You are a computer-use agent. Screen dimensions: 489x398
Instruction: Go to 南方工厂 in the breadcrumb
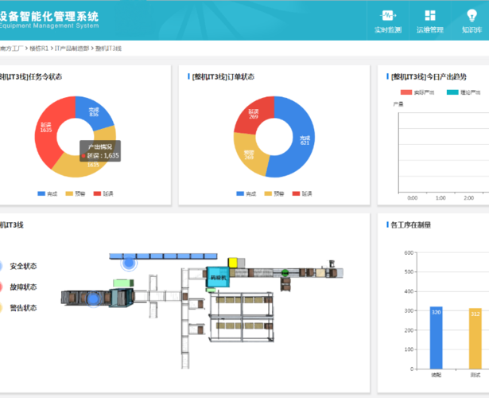pos(12,49)
